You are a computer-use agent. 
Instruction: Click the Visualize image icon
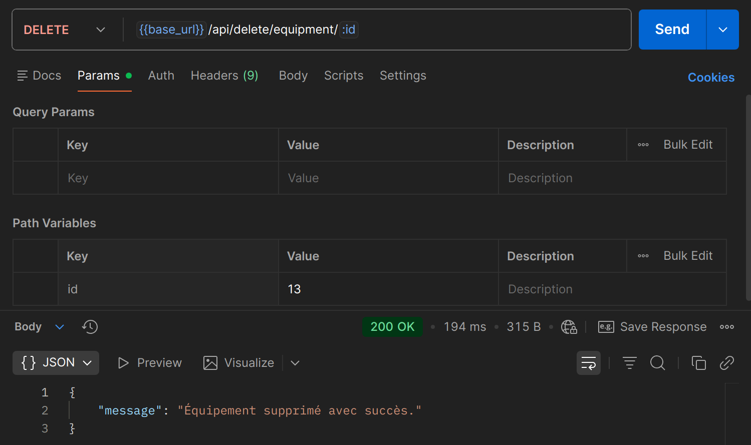pyautogui.click(x=210, y=363)
